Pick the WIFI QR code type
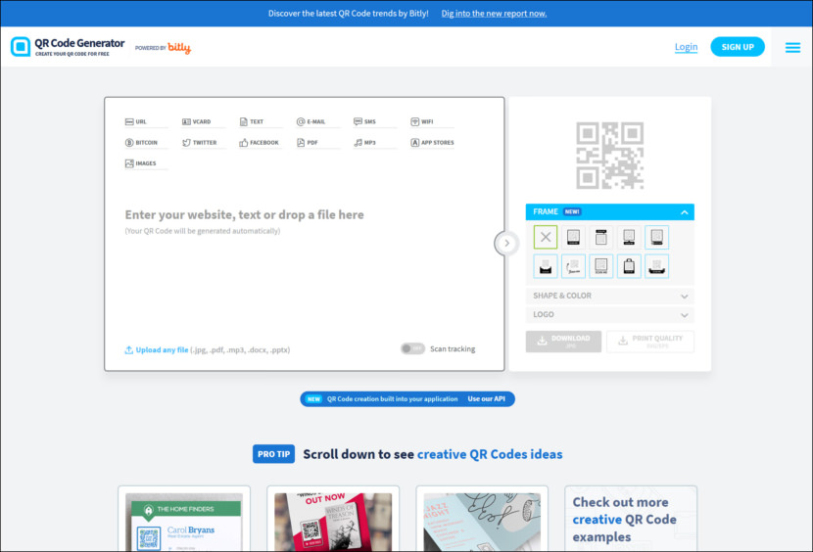Image resolution: width=813 pixels, height=552 pixels. pos(432,121)
